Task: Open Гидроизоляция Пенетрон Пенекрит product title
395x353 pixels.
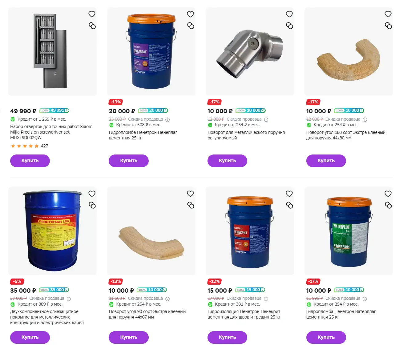Action: coord(244,314)
